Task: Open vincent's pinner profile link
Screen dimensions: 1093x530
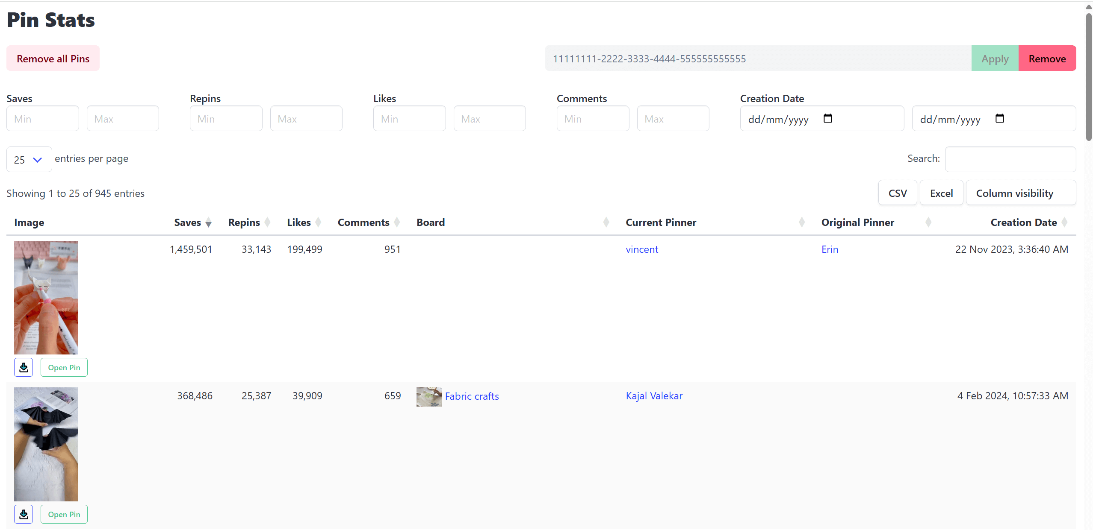Action: [642, 249]
